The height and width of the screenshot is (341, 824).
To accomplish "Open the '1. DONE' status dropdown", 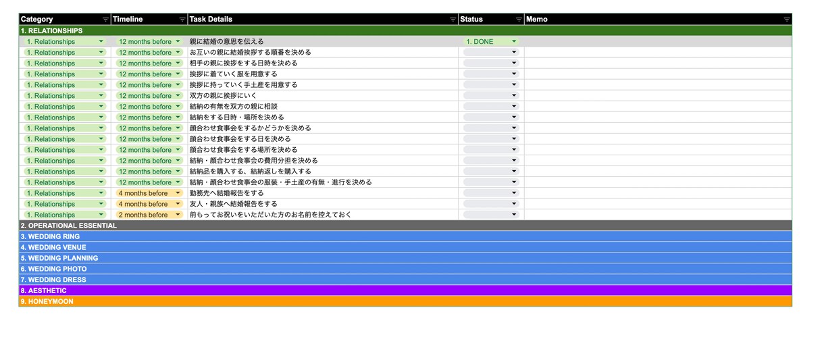I will [491, 41].
